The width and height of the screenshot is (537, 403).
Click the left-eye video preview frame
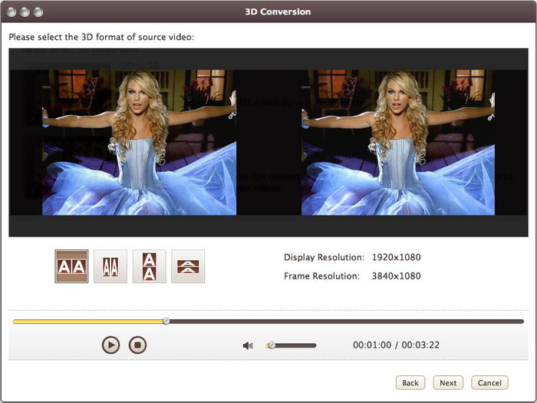coord(139,142)
